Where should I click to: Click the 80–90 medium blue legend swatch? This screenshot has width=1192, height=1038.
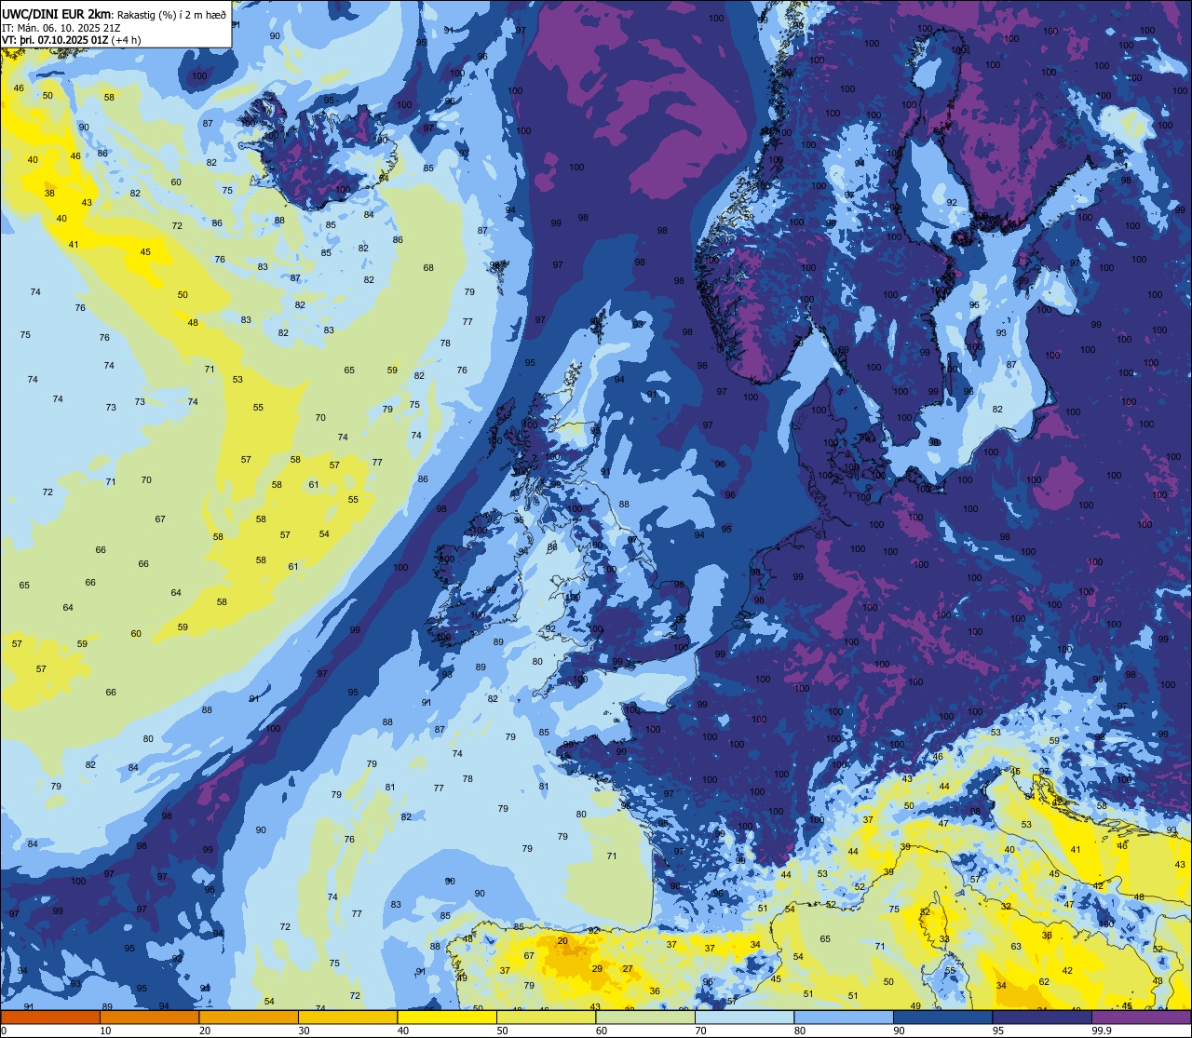click(x=844, y=1017)
